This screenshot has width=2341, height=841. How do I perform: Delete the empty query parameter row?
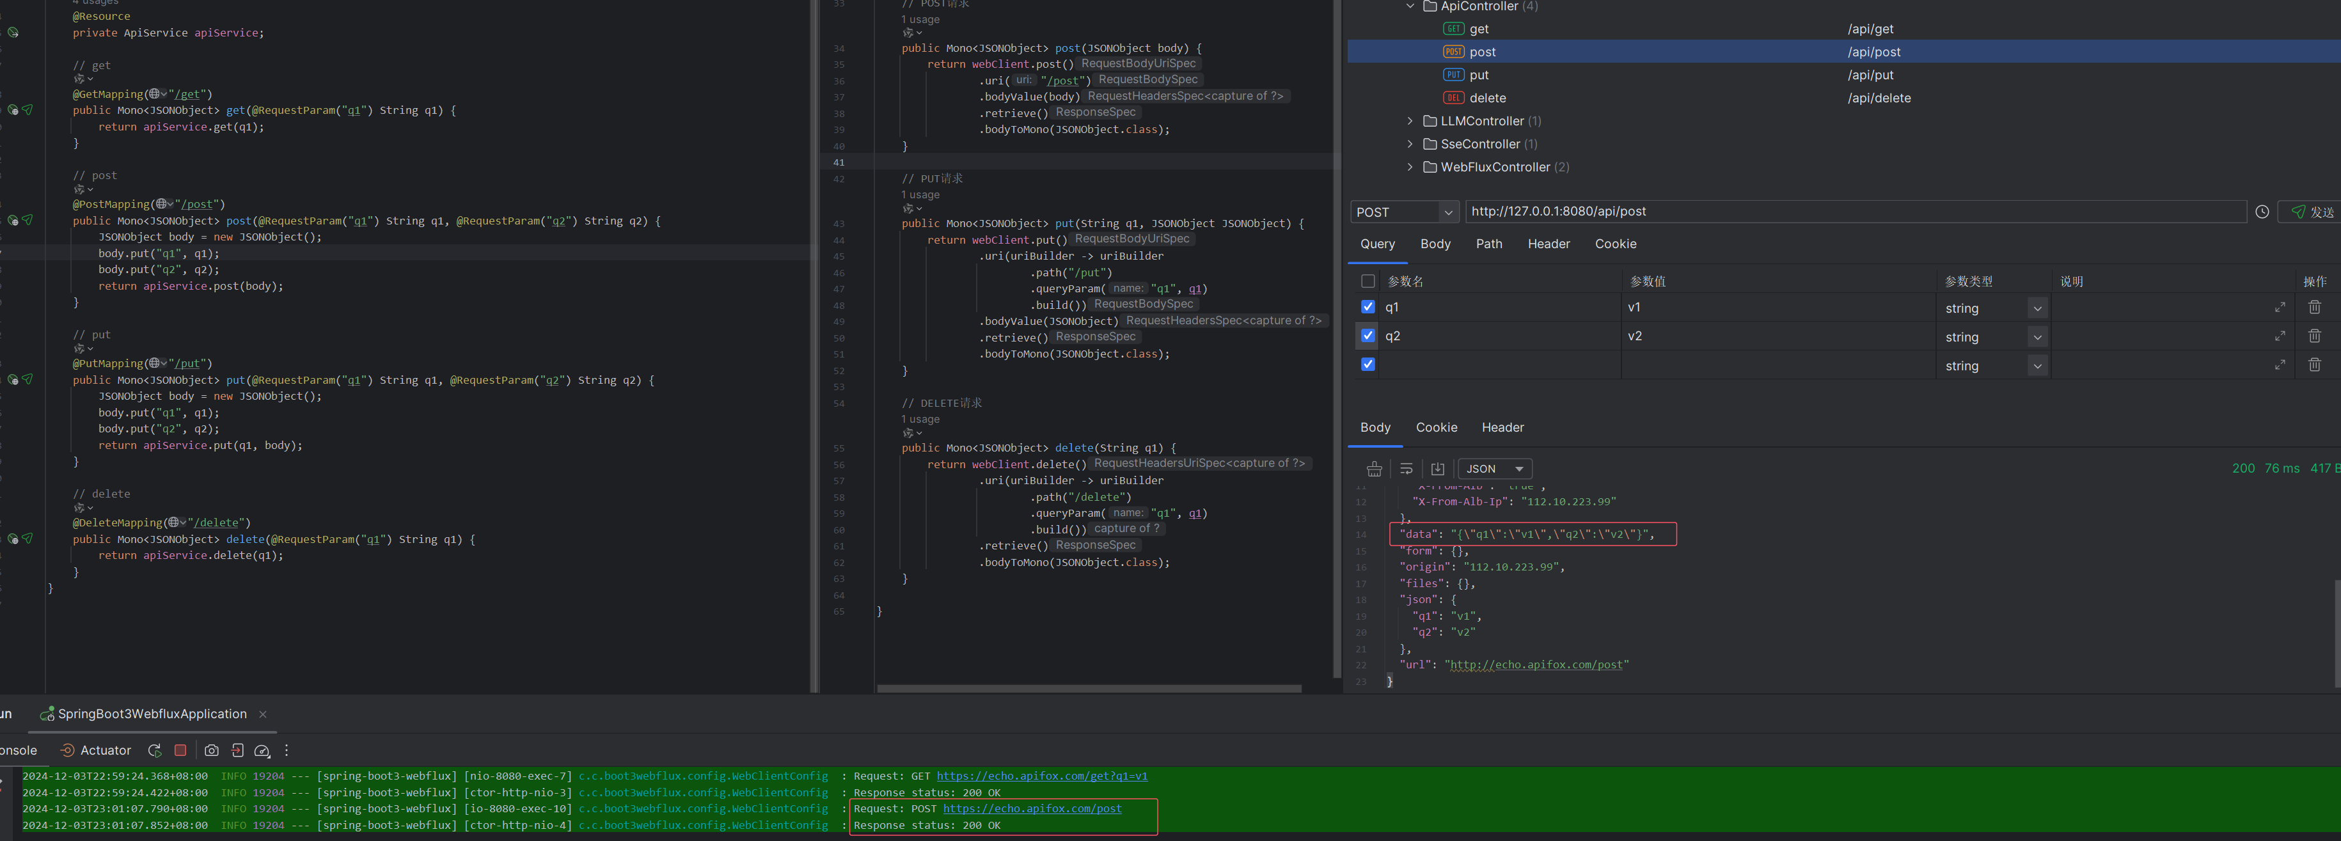click(x=2315, y=364)
